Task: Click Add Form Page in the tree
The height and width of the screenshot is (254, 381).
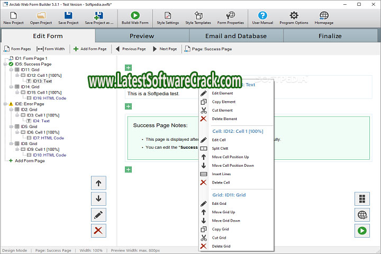Action: point(30,161)
